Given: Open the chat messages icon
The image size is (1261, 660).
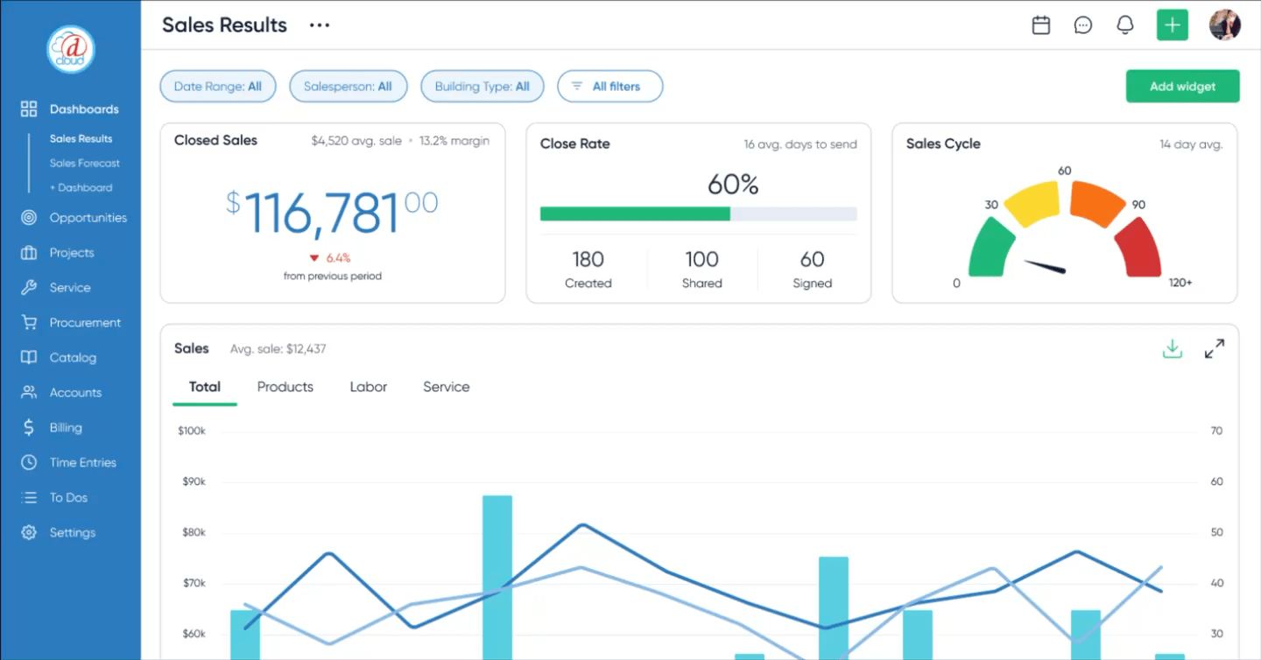Looking at the screenshot, I should [1083, 25].
